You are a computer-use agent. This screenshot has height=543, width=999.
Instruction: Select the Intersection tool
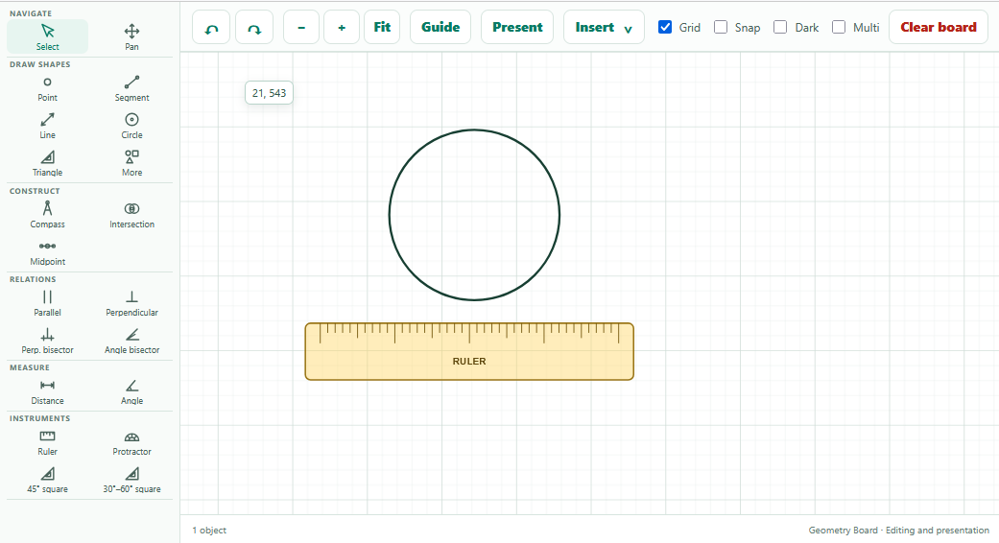[x=131, y=215]
